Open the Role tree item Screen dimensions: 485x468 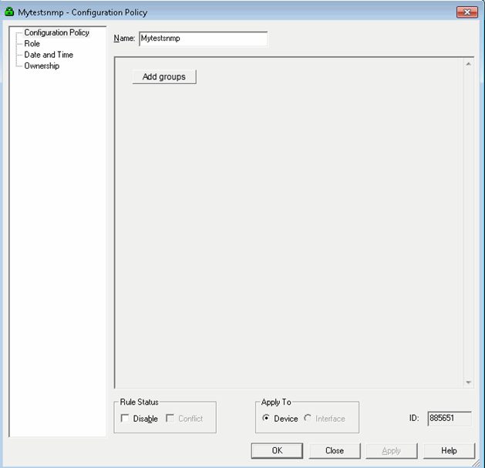click(32, 44)
